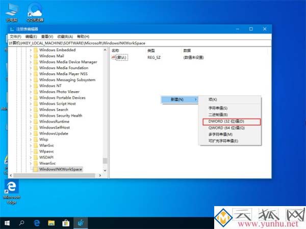
Task: Click the Windows Embedded folder icon
Action: click(36, 50)
